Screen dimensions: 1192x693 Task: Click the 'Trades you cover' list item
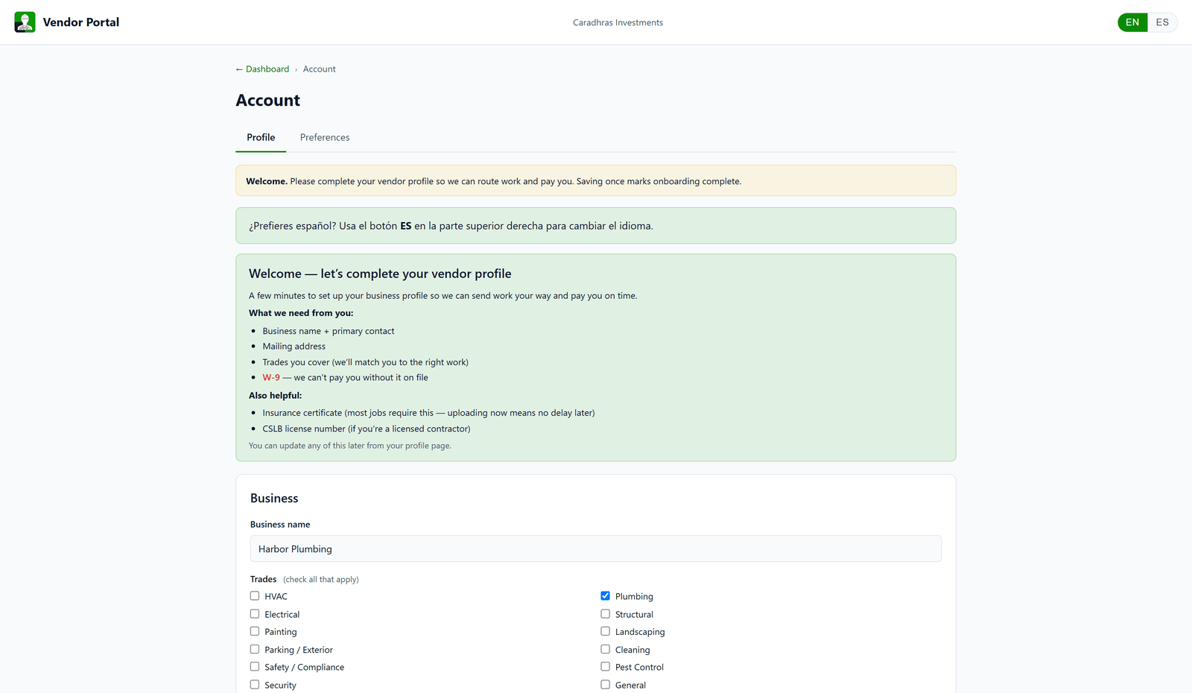click(x=365, y=362)
